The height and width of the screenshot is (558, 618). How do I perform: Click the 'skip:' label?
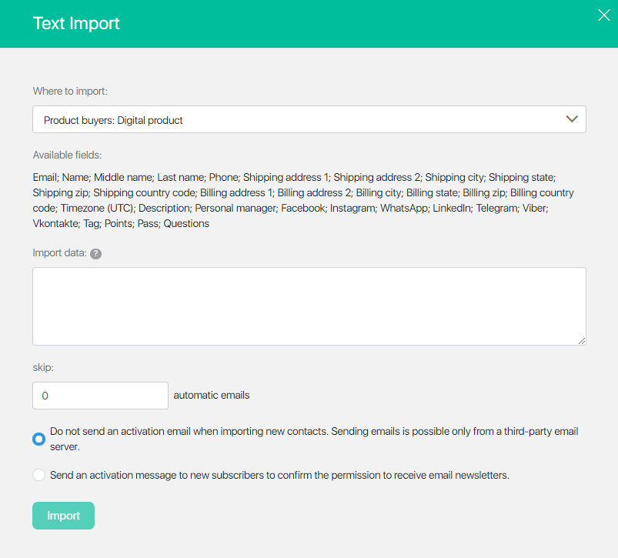point(43,367)
